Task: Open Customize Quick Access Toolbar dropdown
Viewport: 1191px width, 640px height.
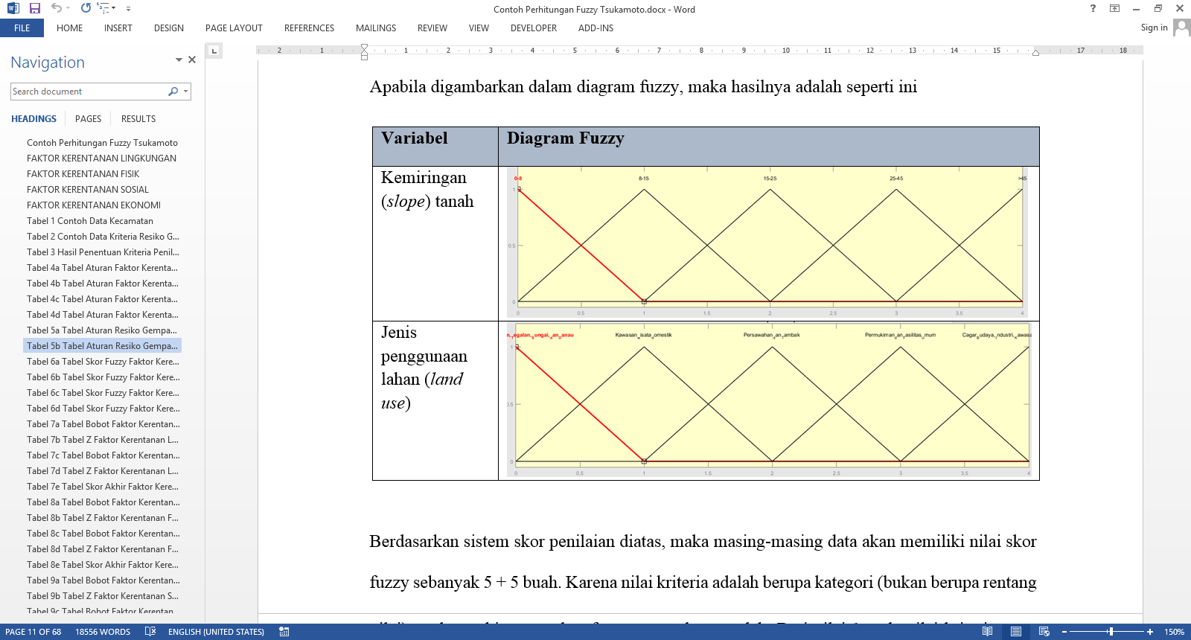Action: [x=128, y=9]
